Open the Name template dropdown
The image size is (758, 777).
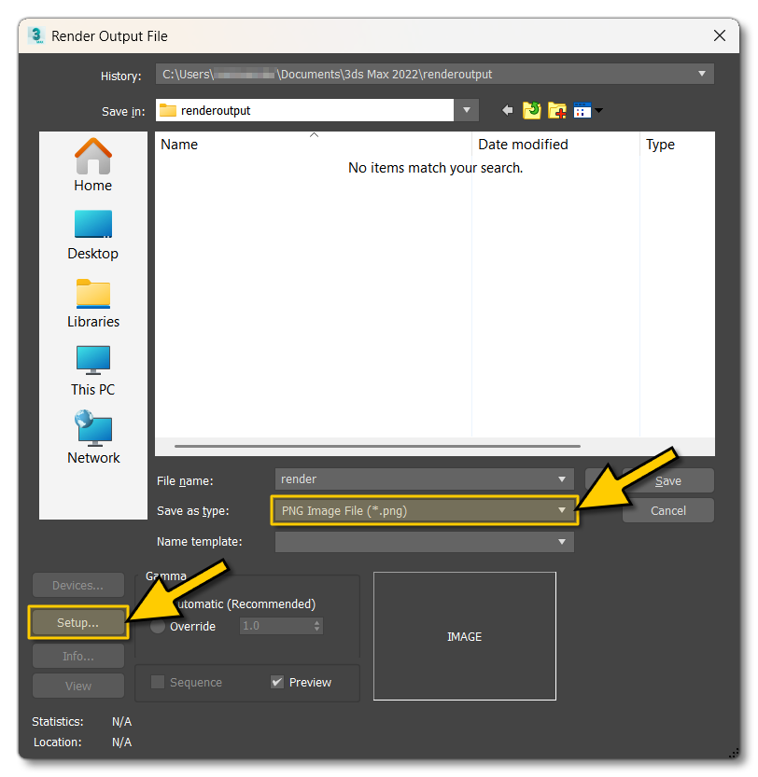tap(561, 541)
